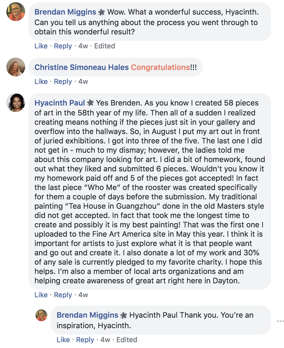Screen dimensions: 284x348
Task: Reply to Hyacinth Paul's long comment
Action: click(x=63, y=294)
